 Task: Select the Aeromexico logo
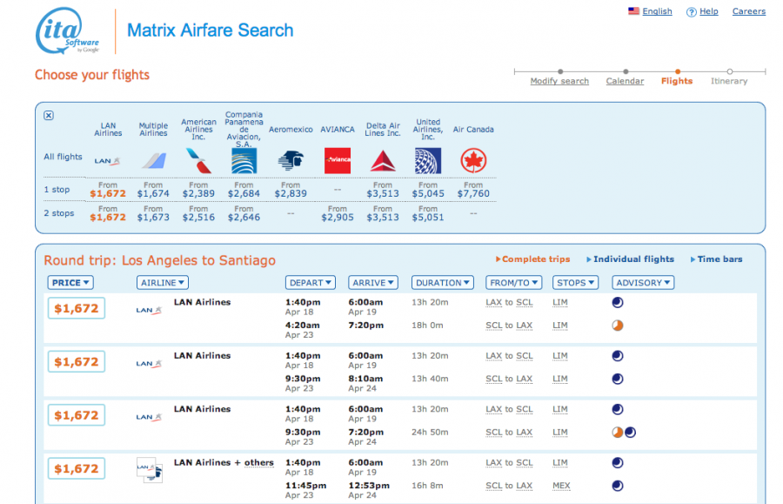[x=291, y=160]
